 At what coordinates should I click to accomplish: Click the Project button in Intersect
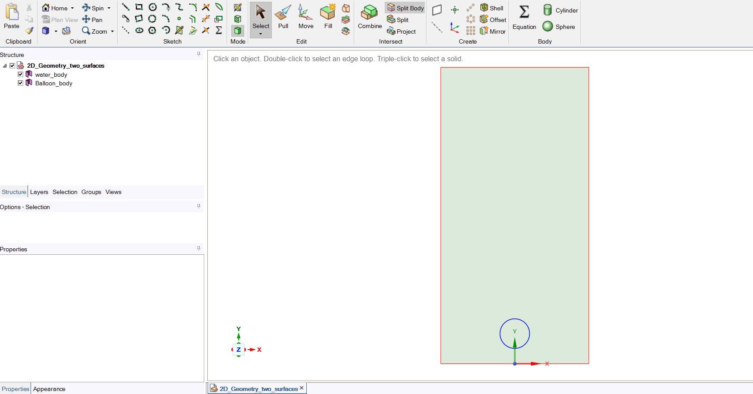401,31
